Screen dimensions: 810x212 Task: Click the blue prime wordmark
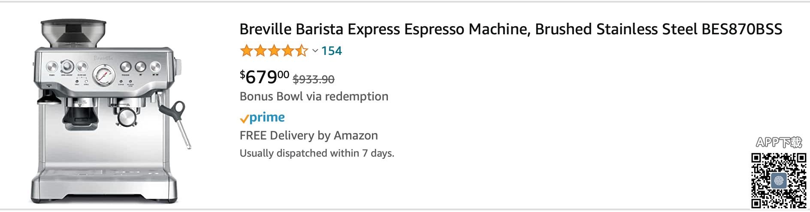(x=267, y=117)
